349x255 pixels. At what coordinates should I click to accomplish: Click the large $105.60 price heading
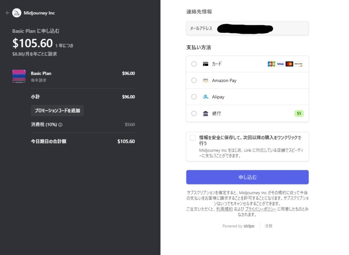tap(32, 43)
